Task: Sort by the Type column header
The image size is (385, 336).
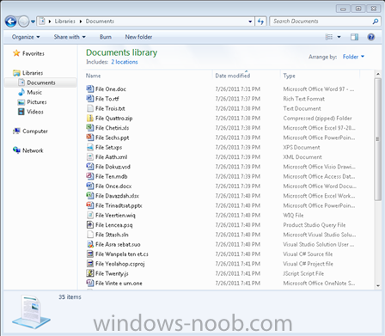Action: point(289,76)
